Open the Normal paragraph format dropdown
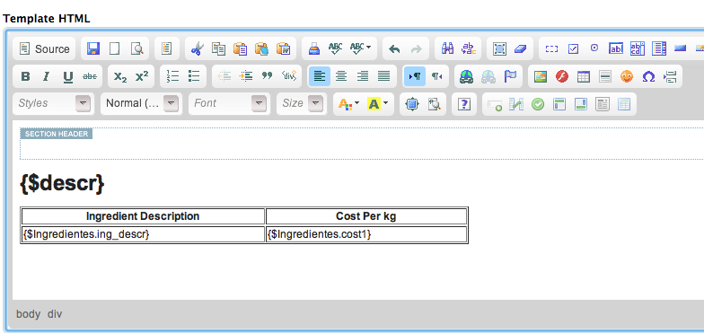 [x=142, y=104]
